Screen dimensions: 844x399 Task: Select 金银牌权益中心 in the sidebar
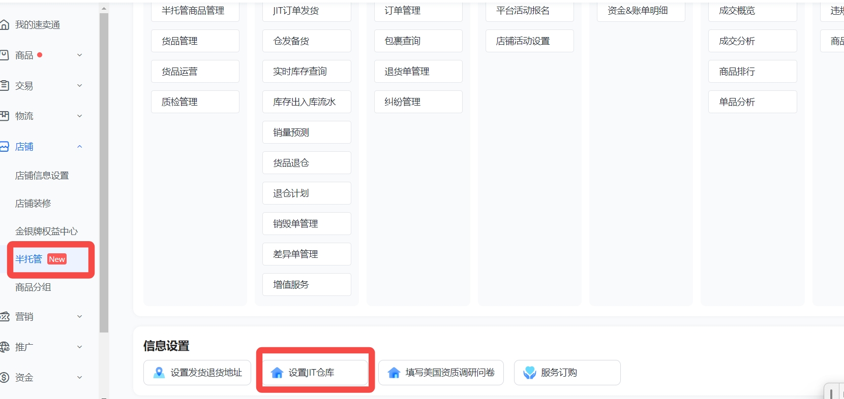tap(46, 231)
